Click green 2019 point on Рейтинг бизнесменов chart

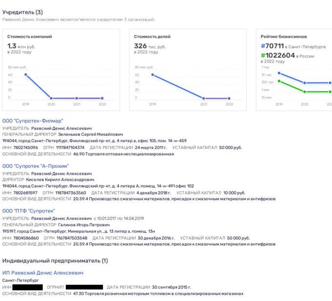279,81
